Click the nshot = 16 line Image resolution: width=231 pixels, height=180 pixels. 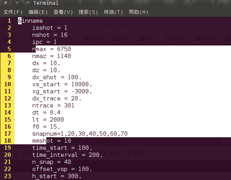pyautogui.click(x=50, y=35)
